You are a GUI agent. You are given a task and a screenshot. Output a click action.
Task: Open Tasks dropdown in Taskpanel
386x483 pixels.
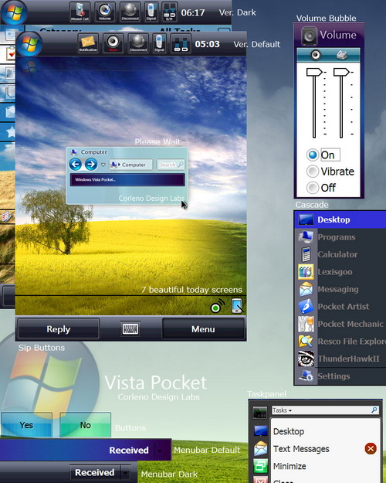283,410
